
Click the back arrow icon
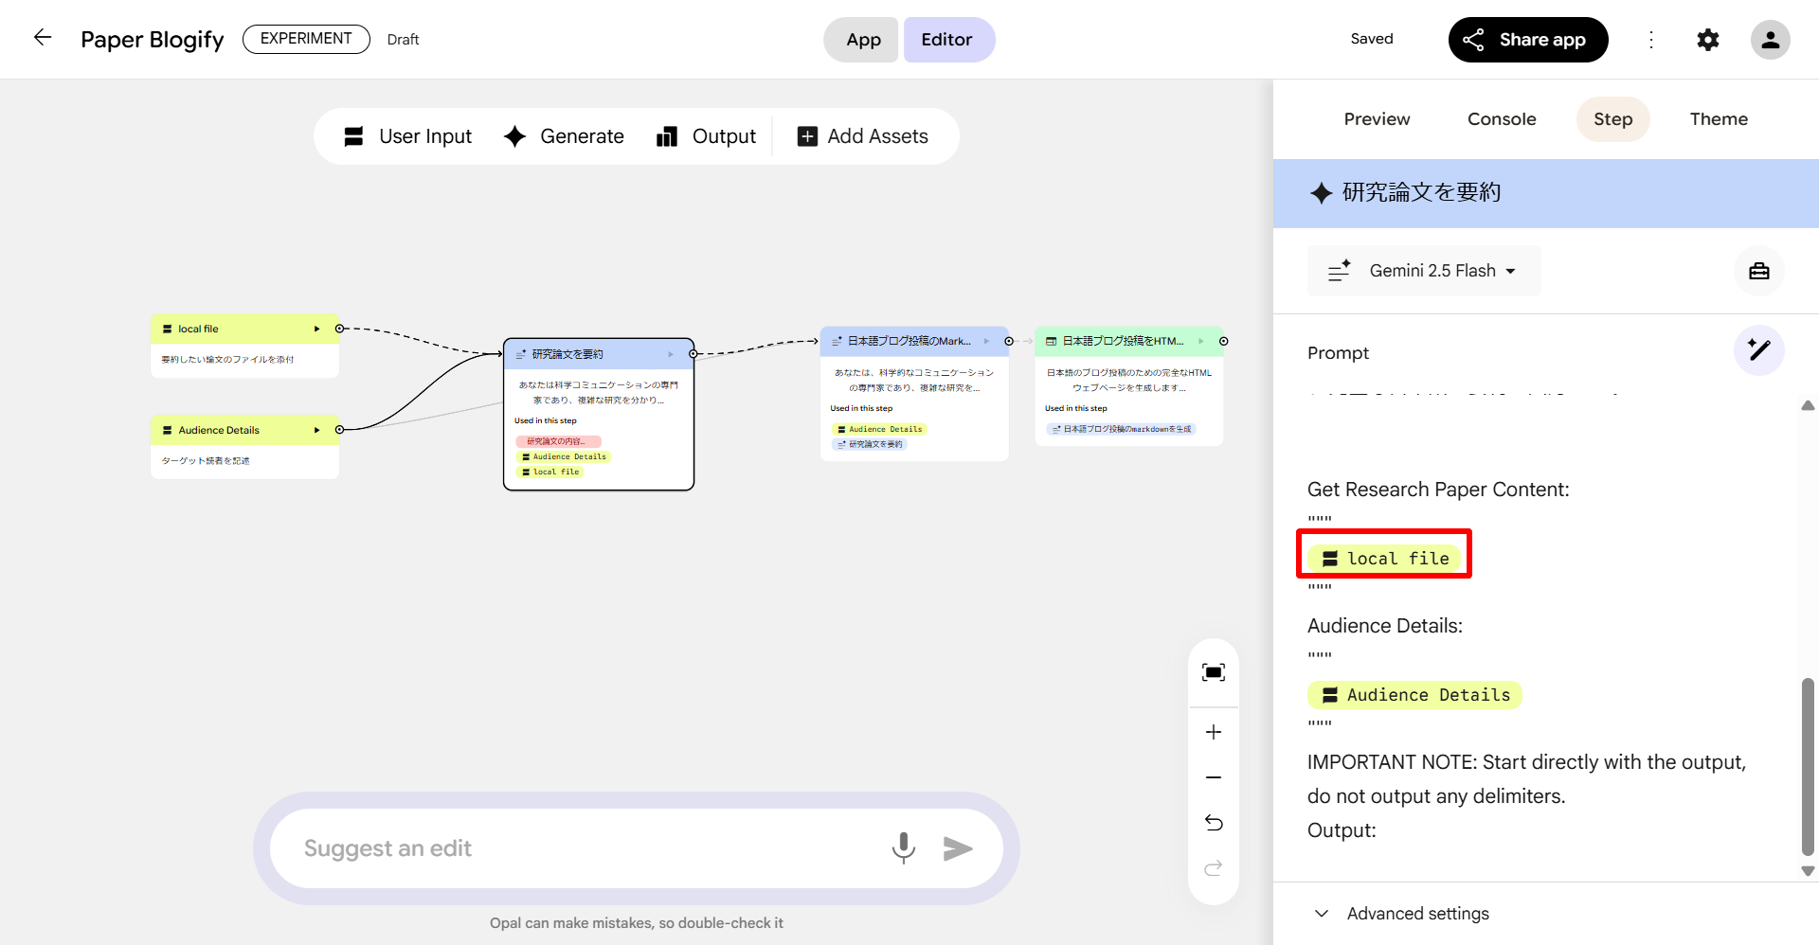[43, 38]
